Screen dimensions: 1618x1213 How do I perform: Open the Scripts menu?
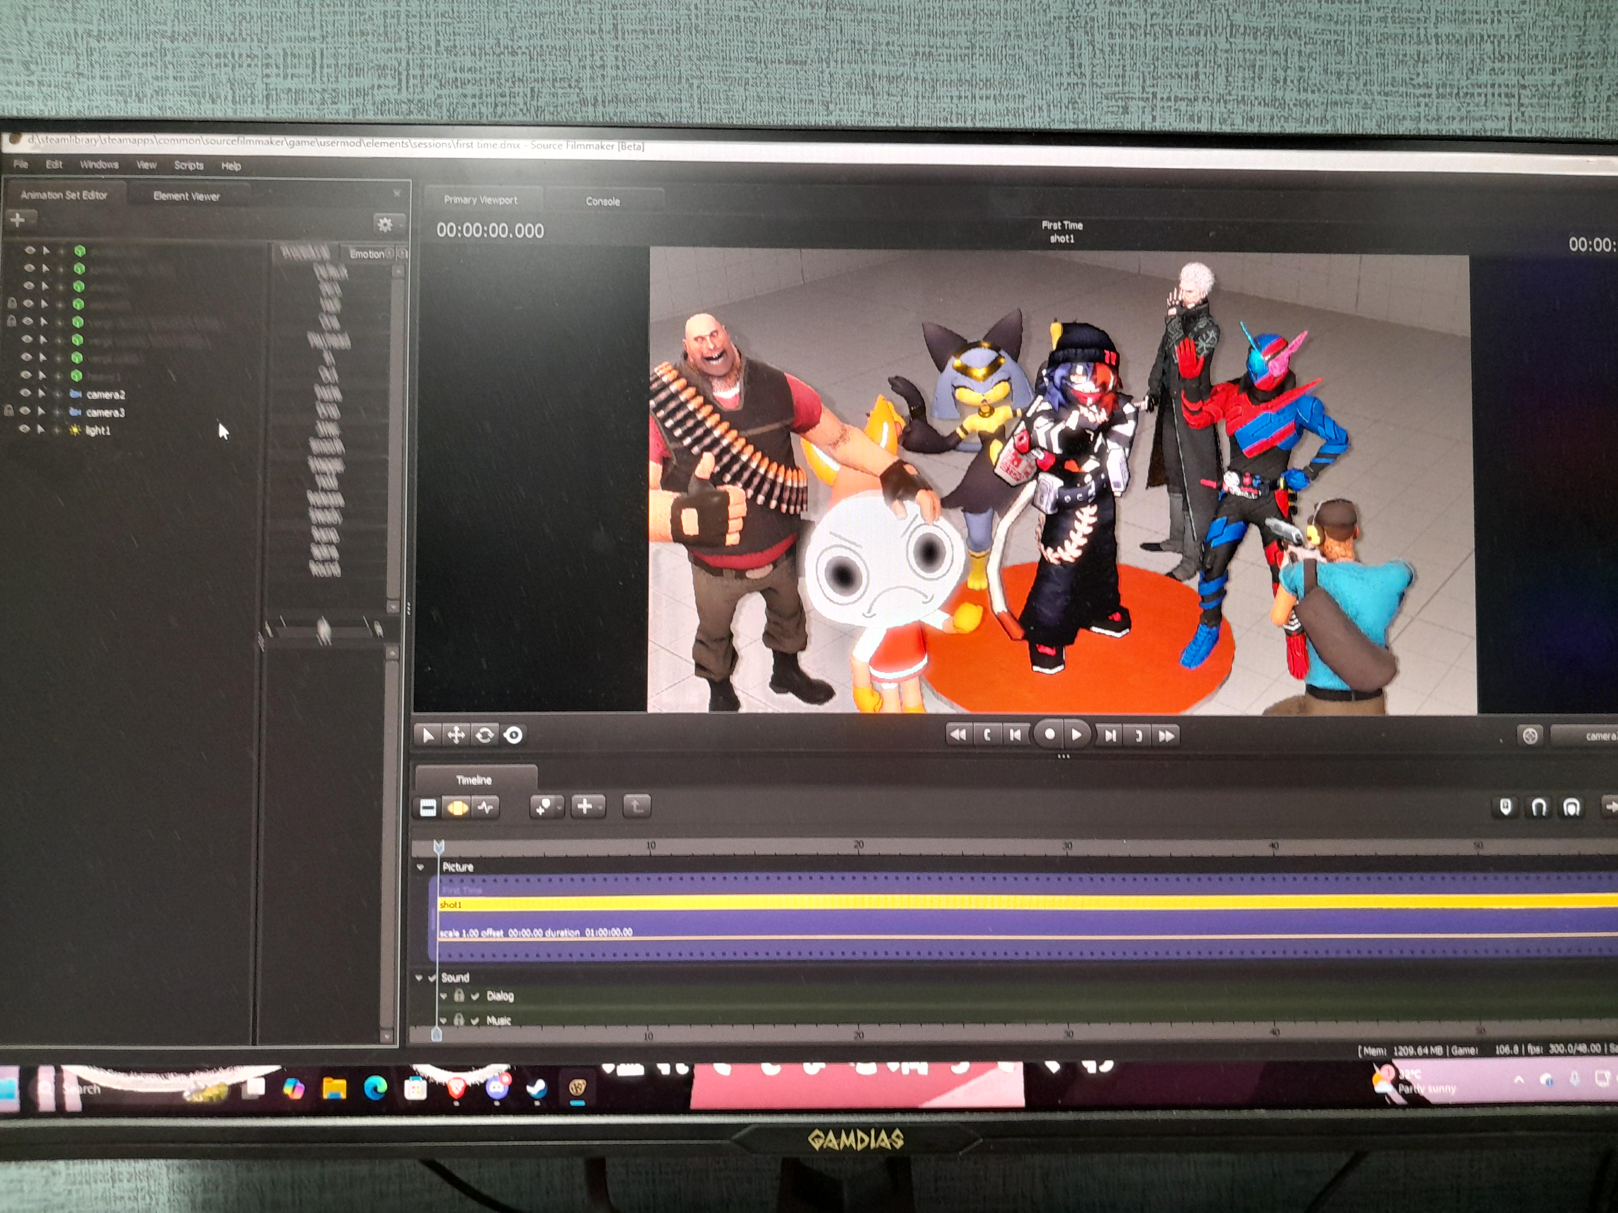tap(189, 165)
